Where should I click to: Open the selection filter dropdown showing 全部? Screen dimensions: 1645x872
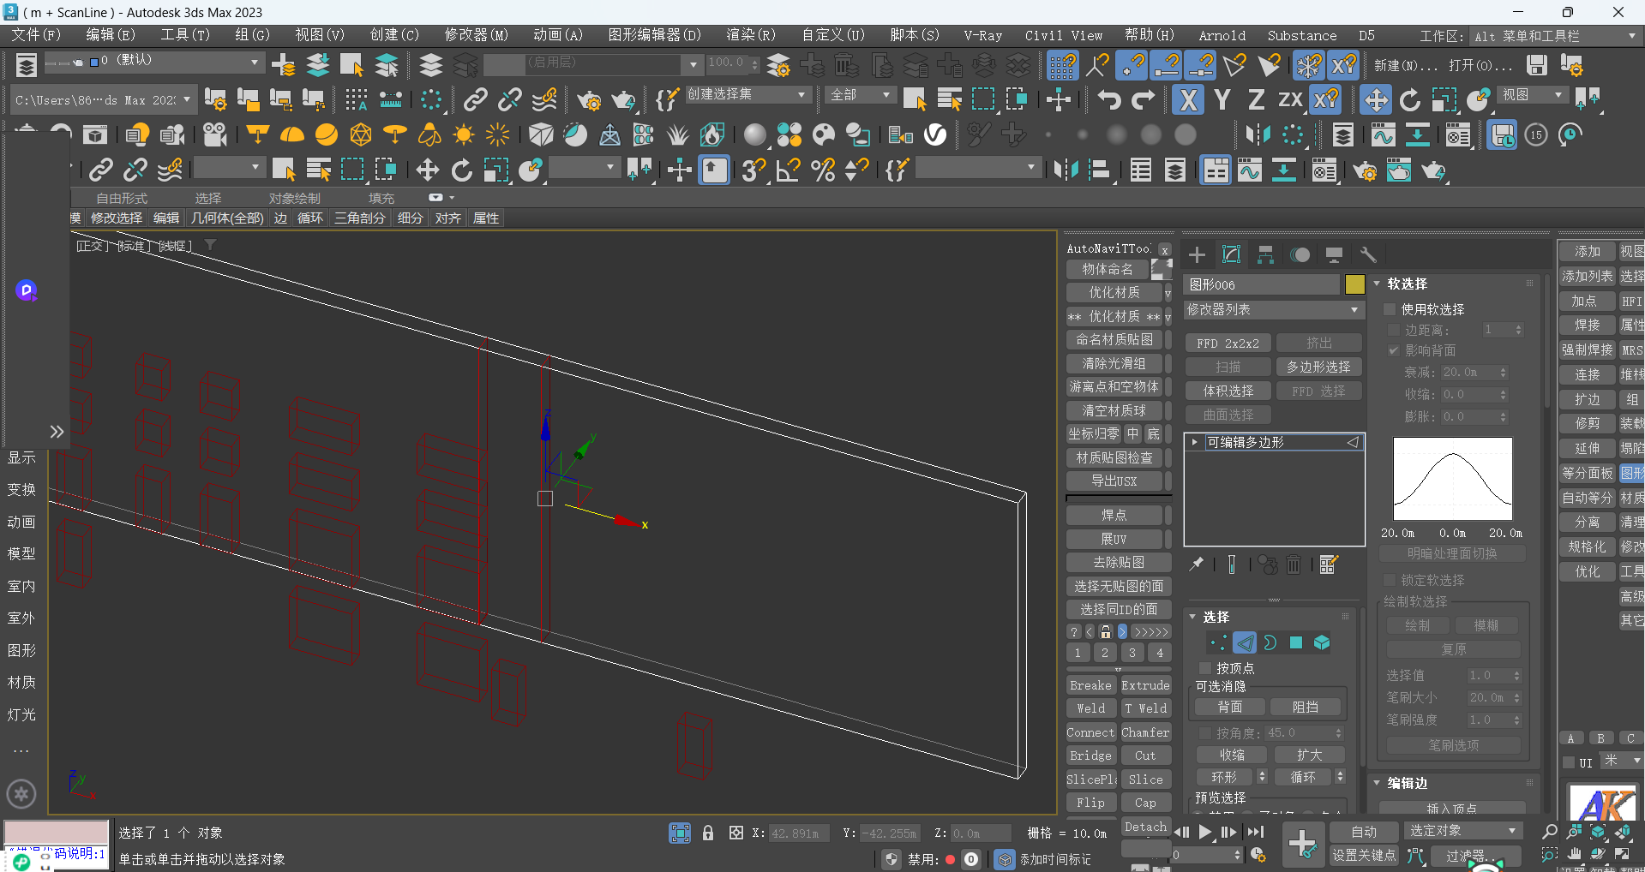pos(862,94)
